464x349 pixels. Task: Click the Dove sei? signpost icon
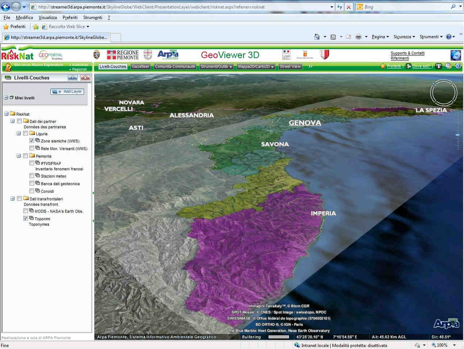[409, 66]
